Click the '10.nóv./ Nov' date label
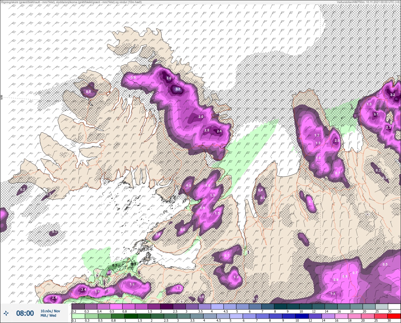401x323 pixels. point(50,311)
